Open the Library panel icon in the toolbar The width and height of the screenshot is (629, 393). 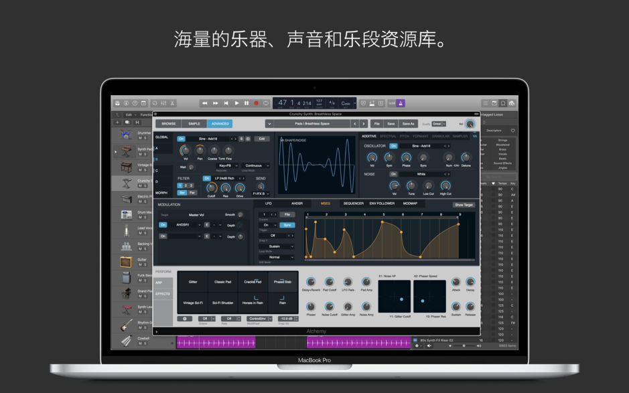tap(117, 104)
